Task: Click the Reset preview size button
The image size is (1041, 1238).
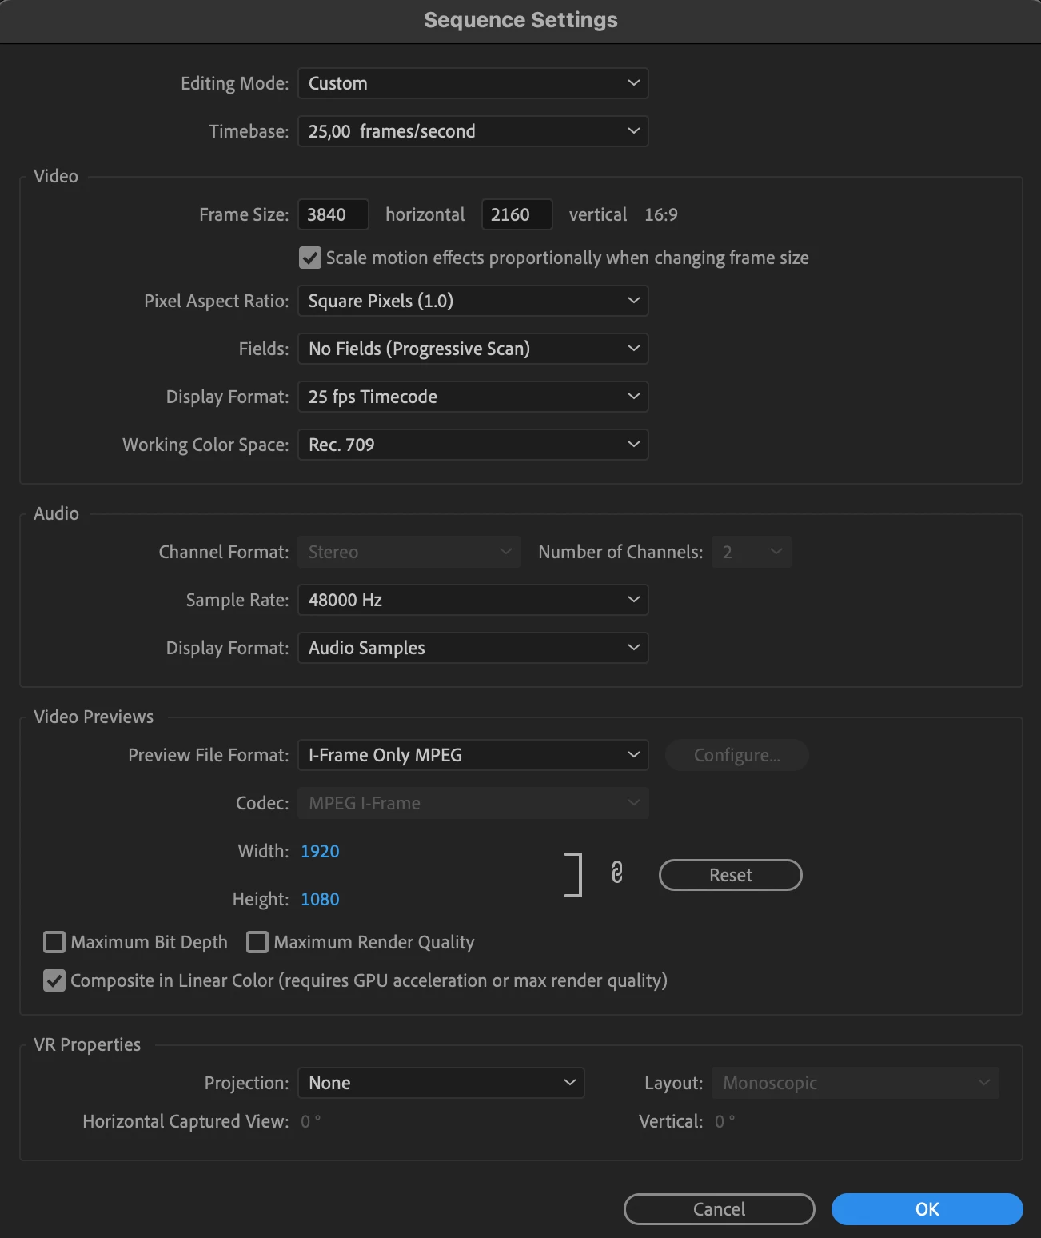Action: coord(731,875)
